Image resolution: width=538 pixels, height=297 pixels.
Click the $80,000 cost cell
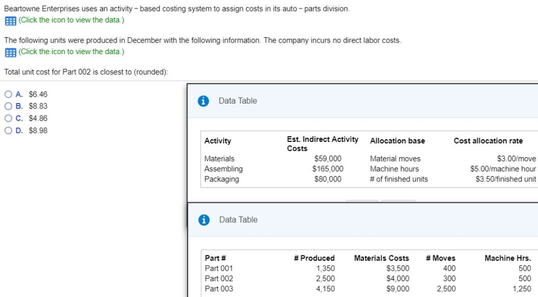328,179
